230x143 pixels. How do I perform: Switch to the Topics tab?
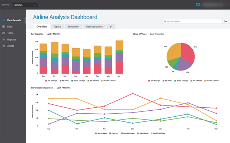57,27
